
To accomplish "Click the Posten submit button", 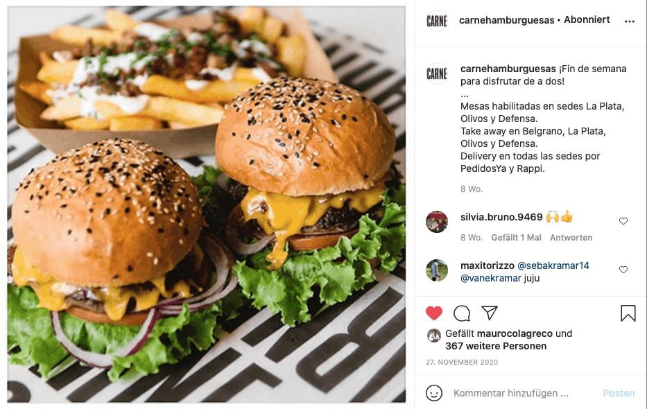I will (x=619, y=393).
